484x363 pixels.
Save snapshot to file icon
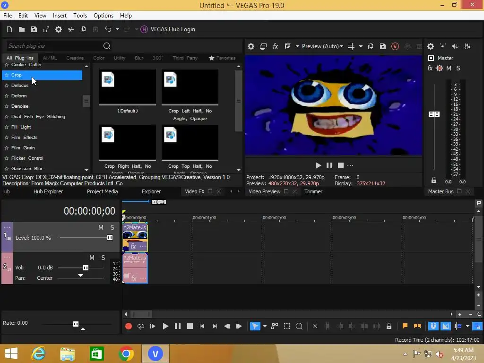coord(383,46)
